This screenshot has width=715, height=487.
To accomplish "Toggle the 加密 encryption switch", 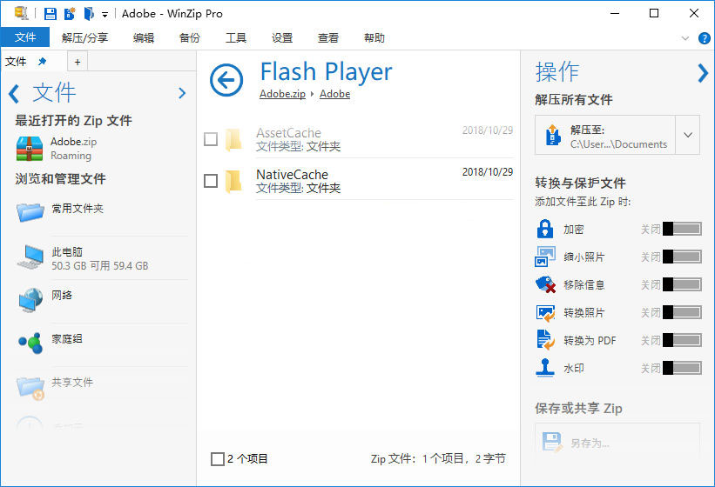I will [x=682, y=229].
